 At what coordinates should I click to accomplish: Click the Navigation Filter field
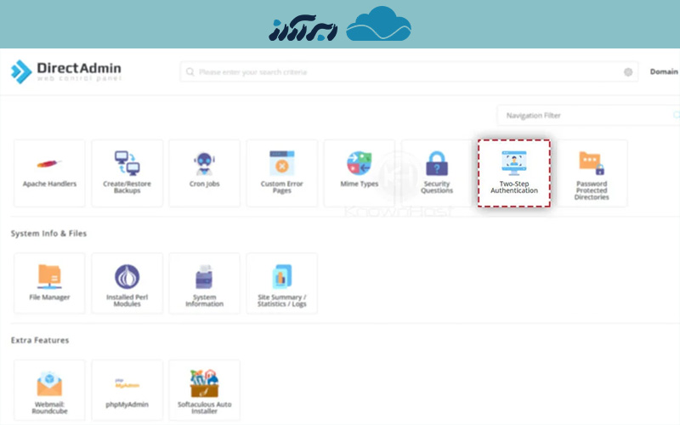point(586,116)
